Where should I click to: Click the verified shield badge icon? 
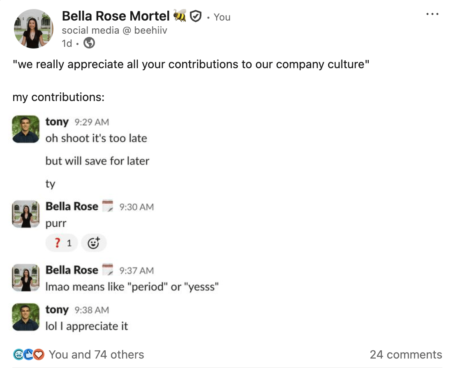196,16
